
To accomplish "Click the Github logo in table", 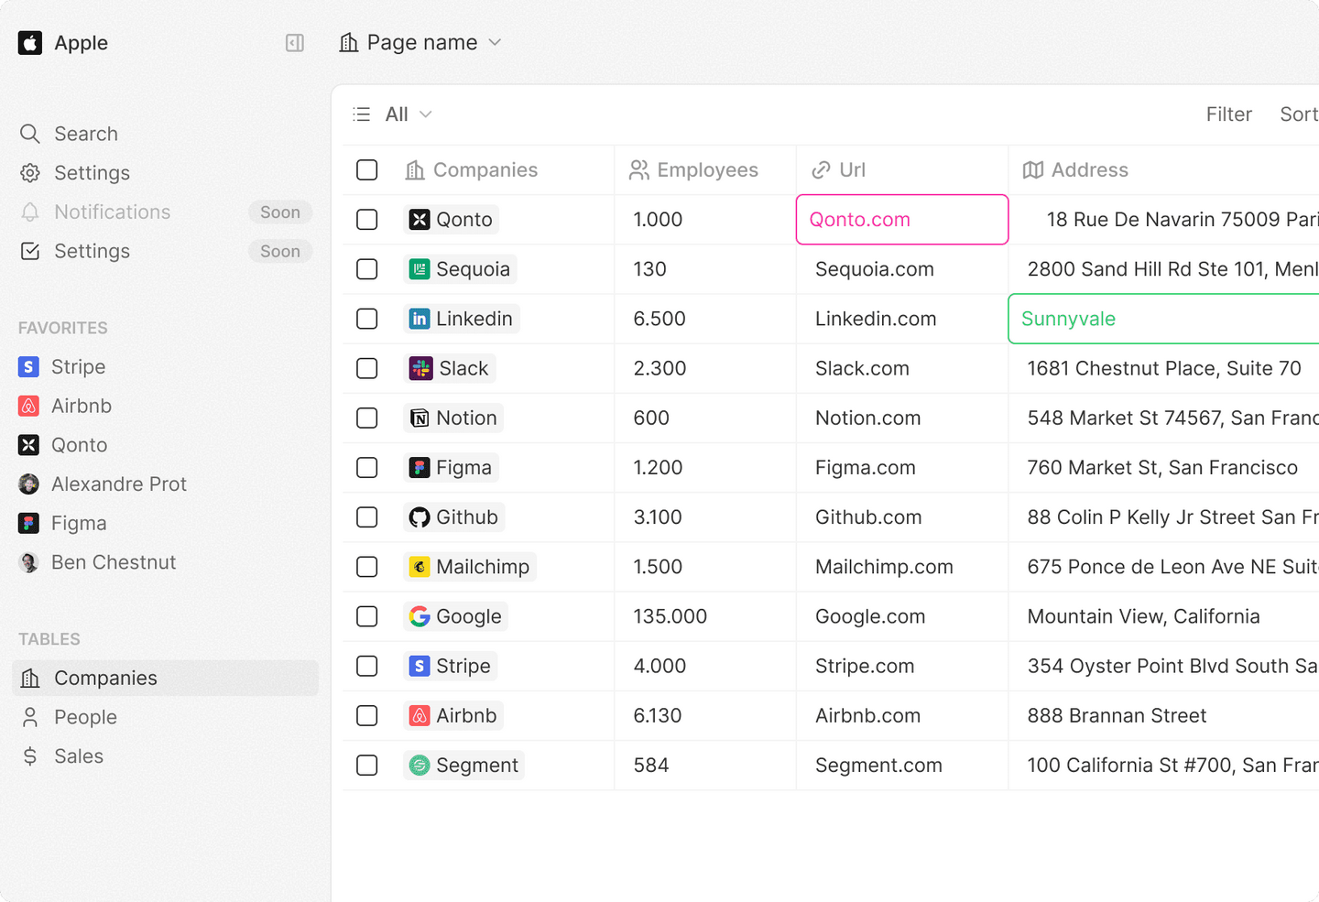I will pos(420,517).
